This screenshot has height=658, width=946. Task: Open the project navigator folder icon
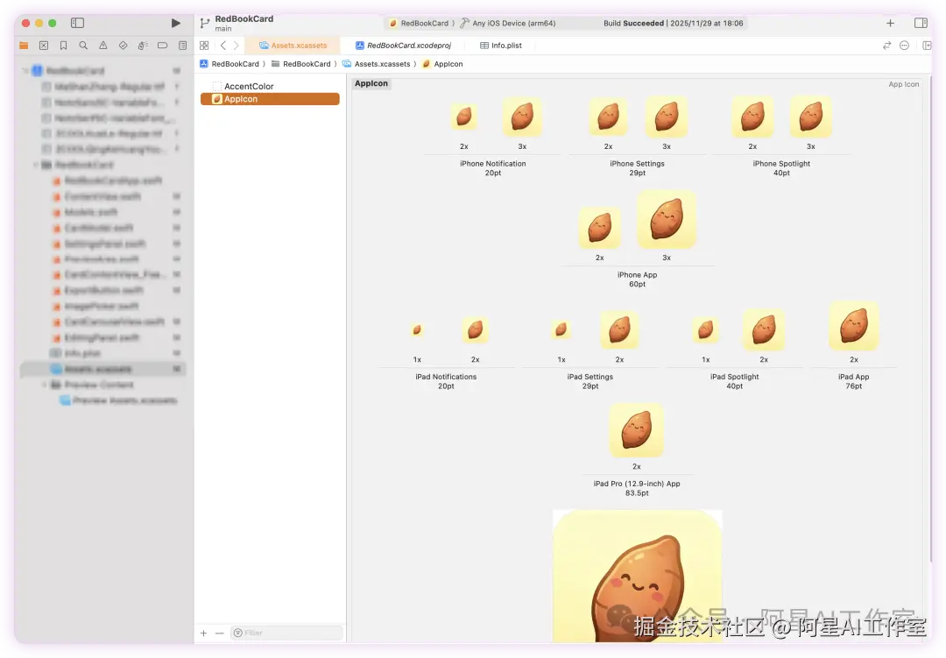[25, 46]
